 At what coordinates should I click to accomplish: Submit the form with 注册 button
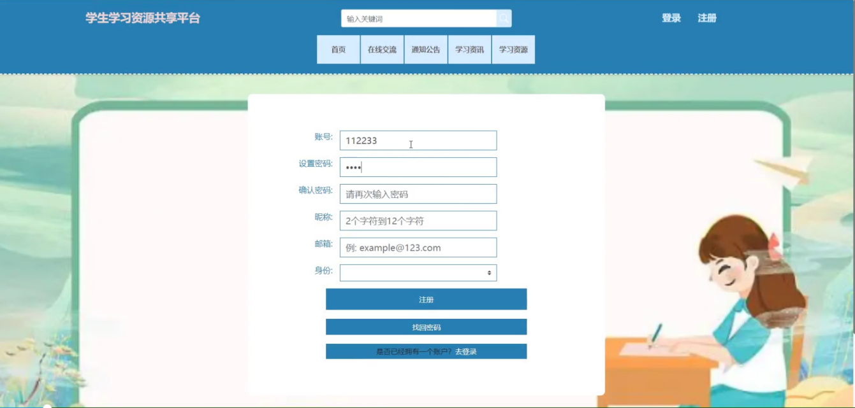coord(426,299)
